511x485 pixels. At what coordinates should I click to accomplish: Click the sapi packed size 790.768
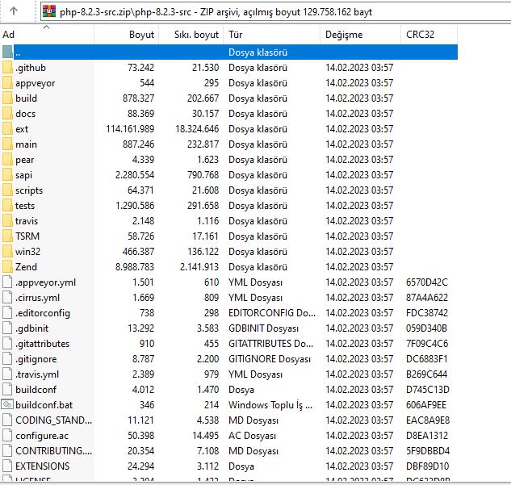(203, 175)
